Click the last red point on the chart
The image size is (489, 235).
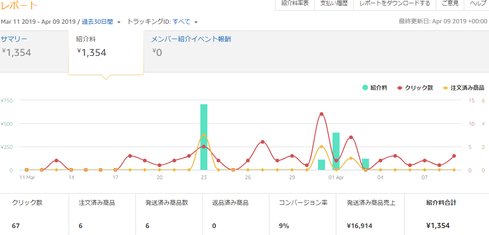click(x=454, y=156)
